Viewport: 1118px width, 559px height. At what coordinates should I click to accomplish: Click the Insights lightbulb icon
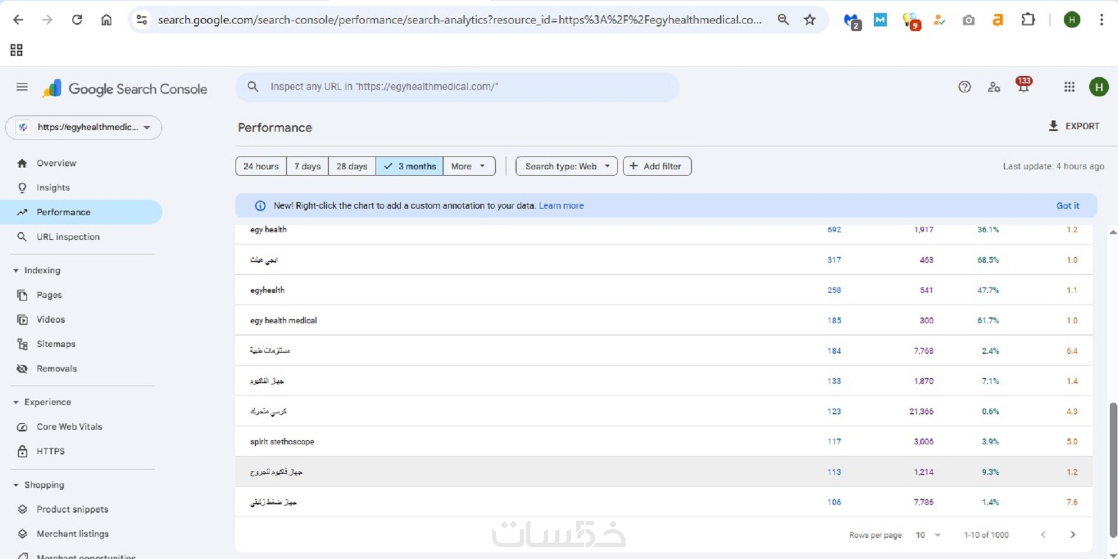point(22,188)
